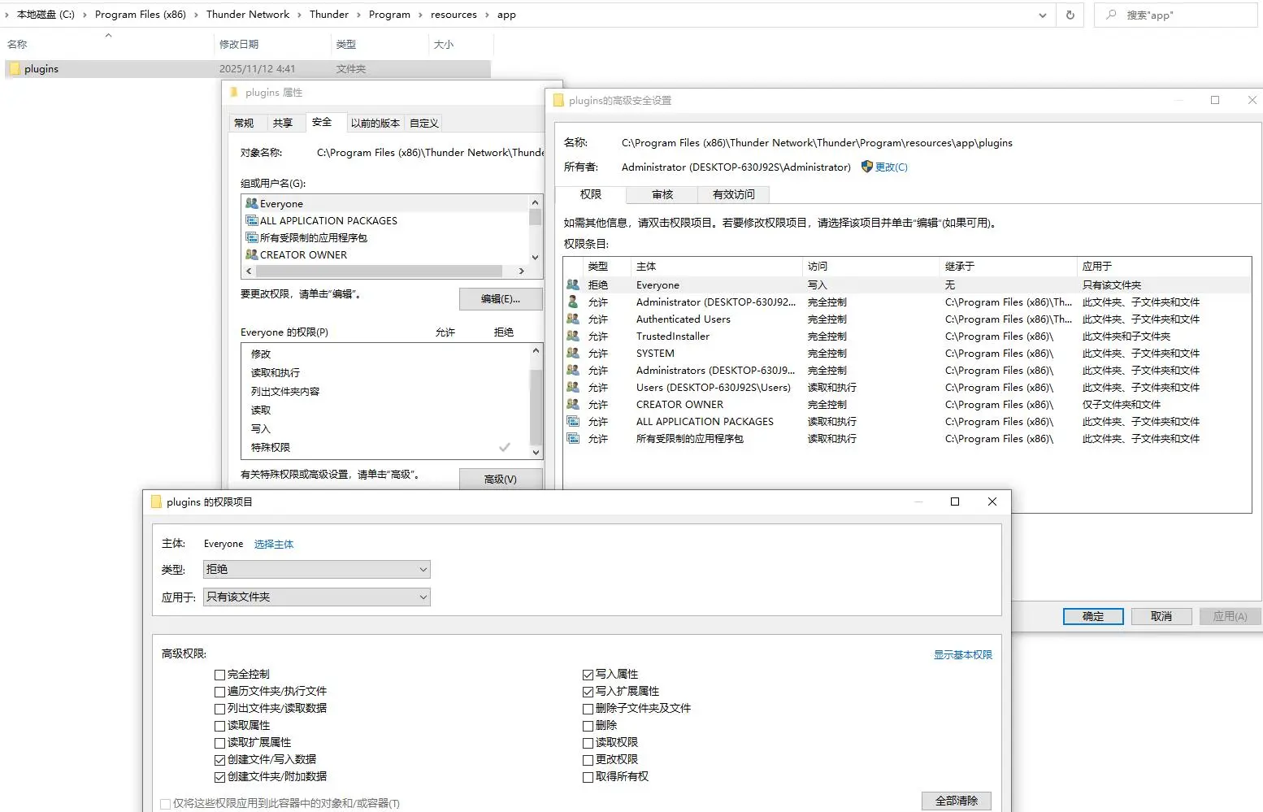Enable the 完全控制 checkbox

pos(219,675)
